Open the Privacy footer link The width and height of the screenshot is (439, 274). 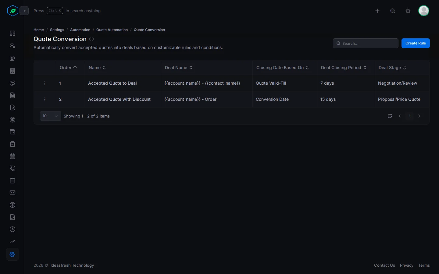[x=407, y=265]
